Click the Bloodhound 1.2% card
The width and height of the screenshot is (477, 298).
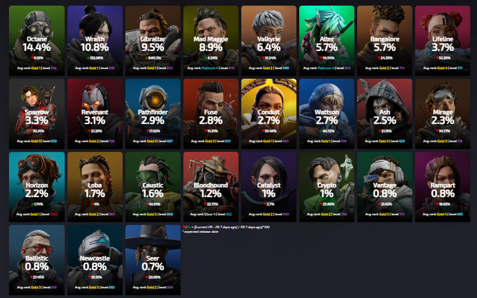click(x=211, y=187)
